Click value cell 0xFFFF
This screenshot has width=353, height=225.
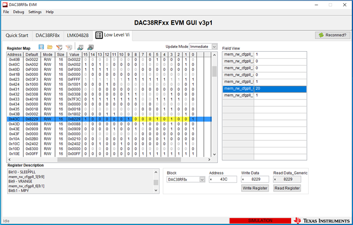point(74,79)
